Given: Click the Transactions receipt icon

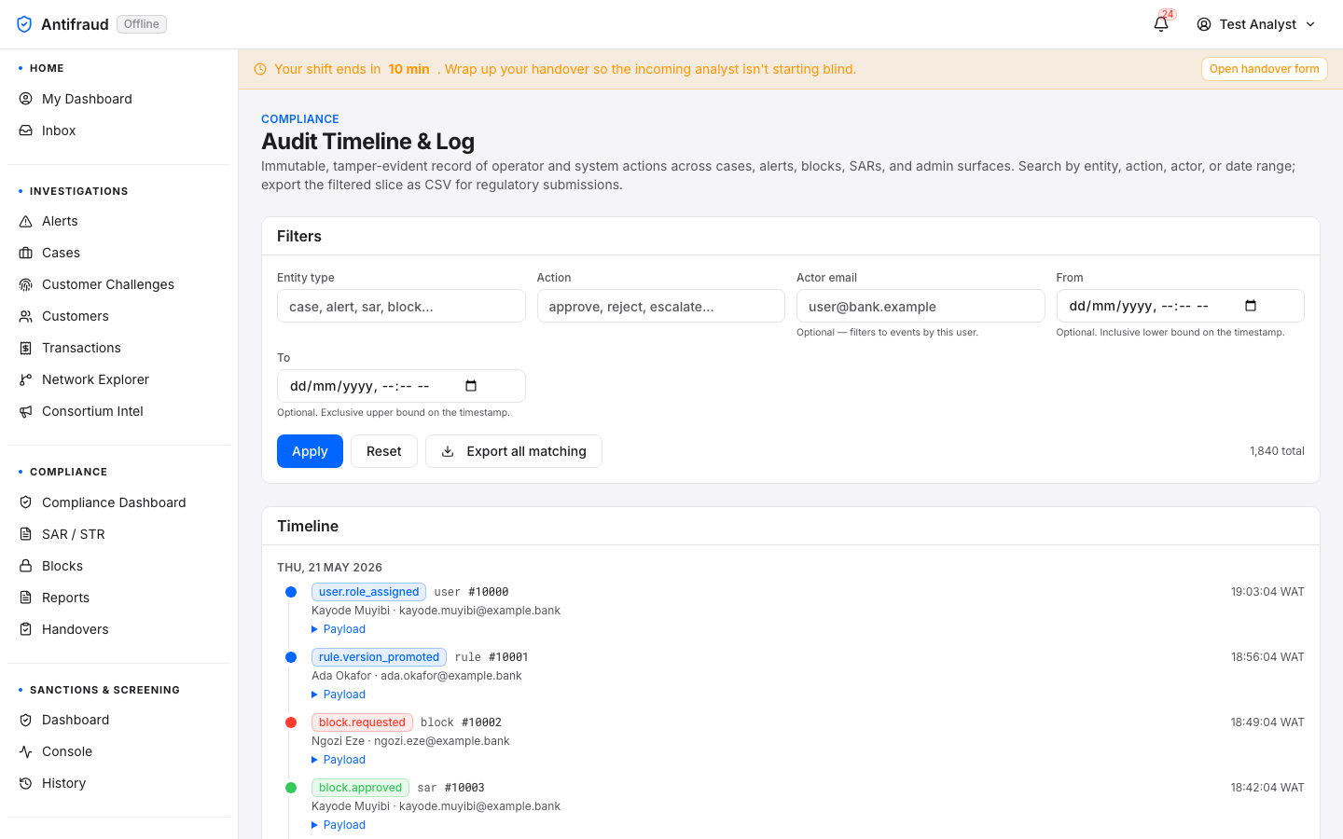Looking at the screenshot, I should [x=26, y=348].
